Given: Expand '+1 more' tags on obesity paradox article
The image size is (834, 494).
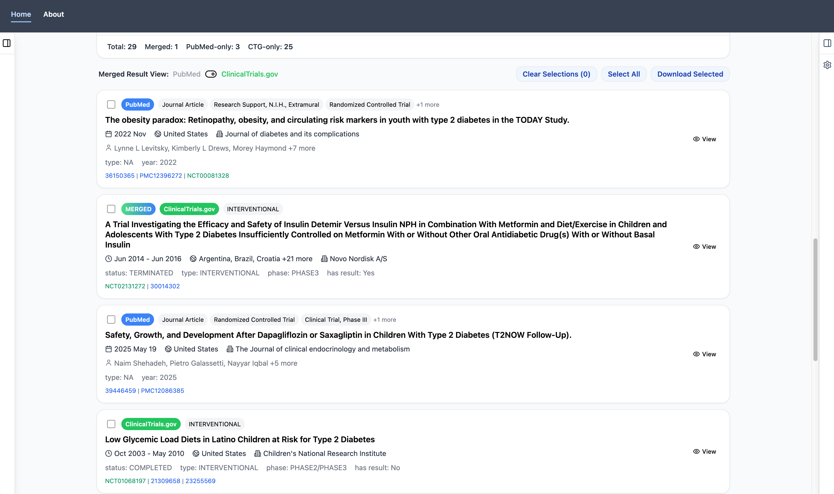Looking at the screenshot, I should [x=428, y=105].
